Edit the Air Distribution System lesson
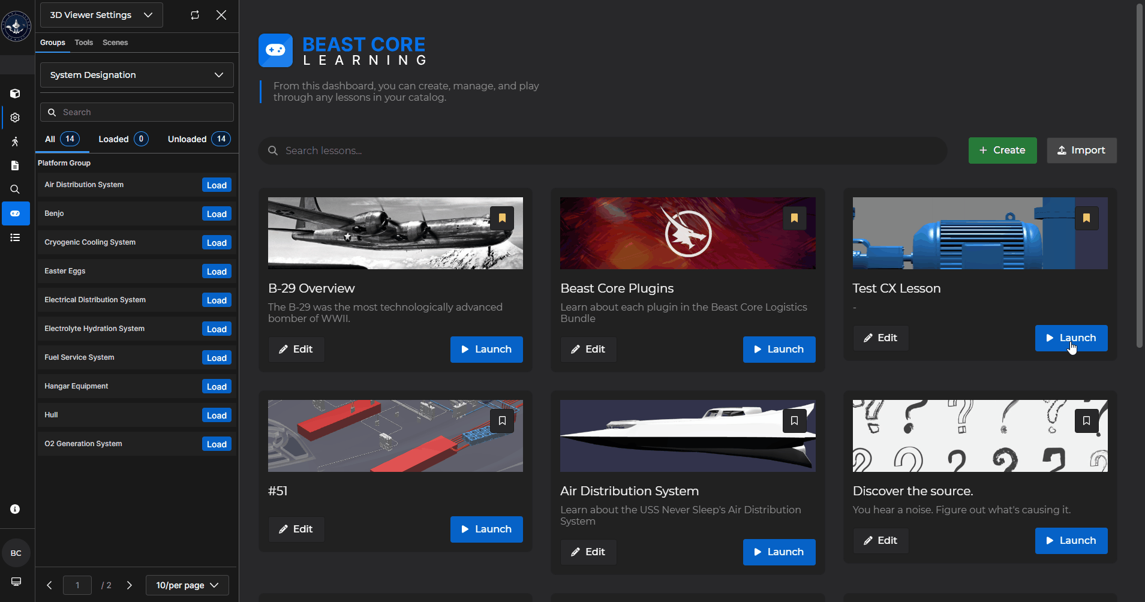1145x602 pixels. tap(588, 552)
